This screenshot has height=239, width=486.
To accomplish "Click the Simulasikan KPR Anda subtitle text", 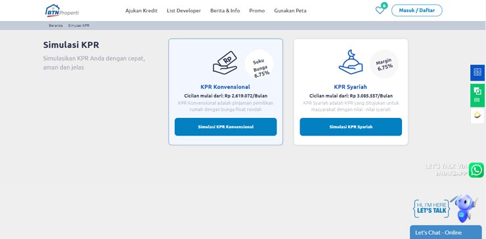I will tap(94, 63).
